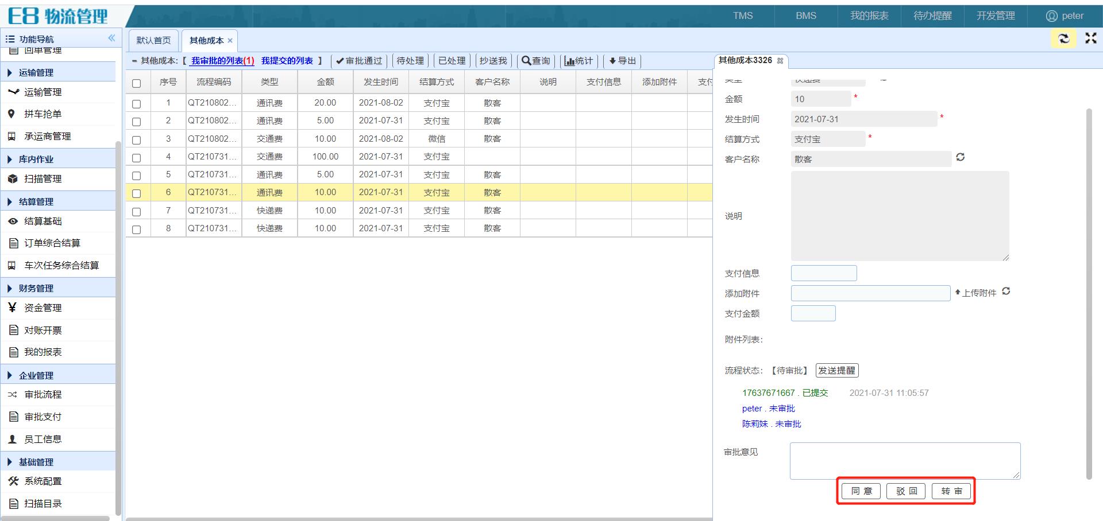Switch to the 默认首页 tab
The width and height of the screenshot is (1103, 521).
tap(153, 40)
